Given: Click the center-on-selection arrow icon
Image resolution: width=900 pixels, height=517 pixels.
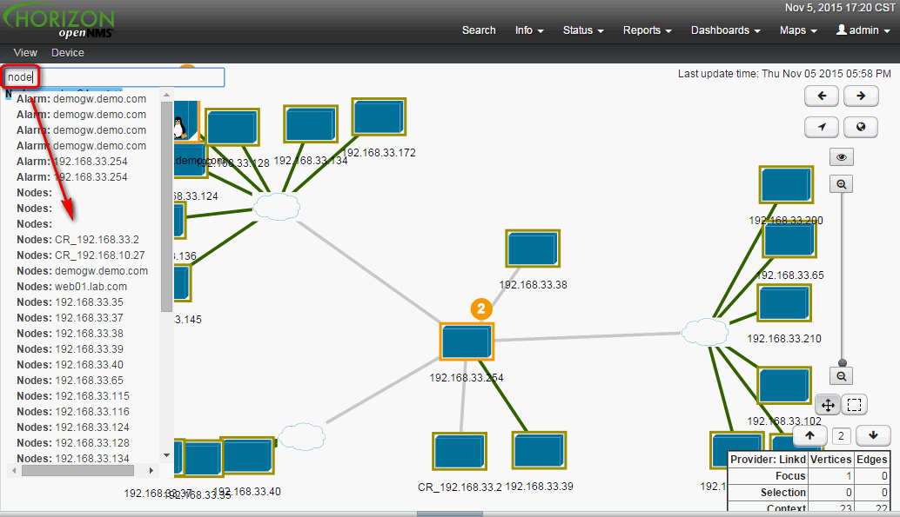Looking at the screenshot, I should click(822, 127).
